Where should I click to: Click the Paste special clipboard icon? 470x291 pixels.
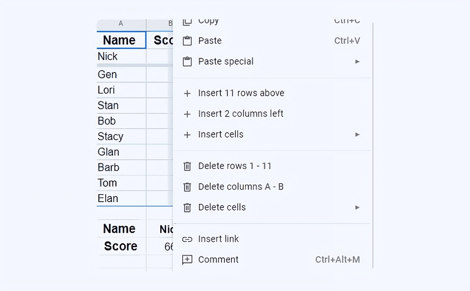(187, 61)
